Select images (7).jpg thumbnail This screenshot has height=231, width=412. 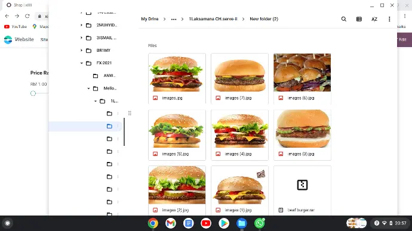click(239, 73)
